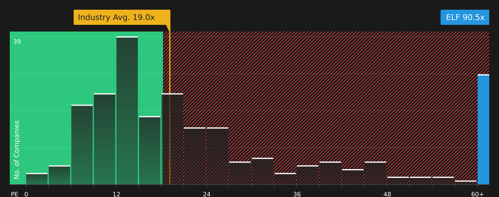The image size is (499, 197).
Task: Select the hatched bar starting at PE 24
Action: (x=218, y=156)
